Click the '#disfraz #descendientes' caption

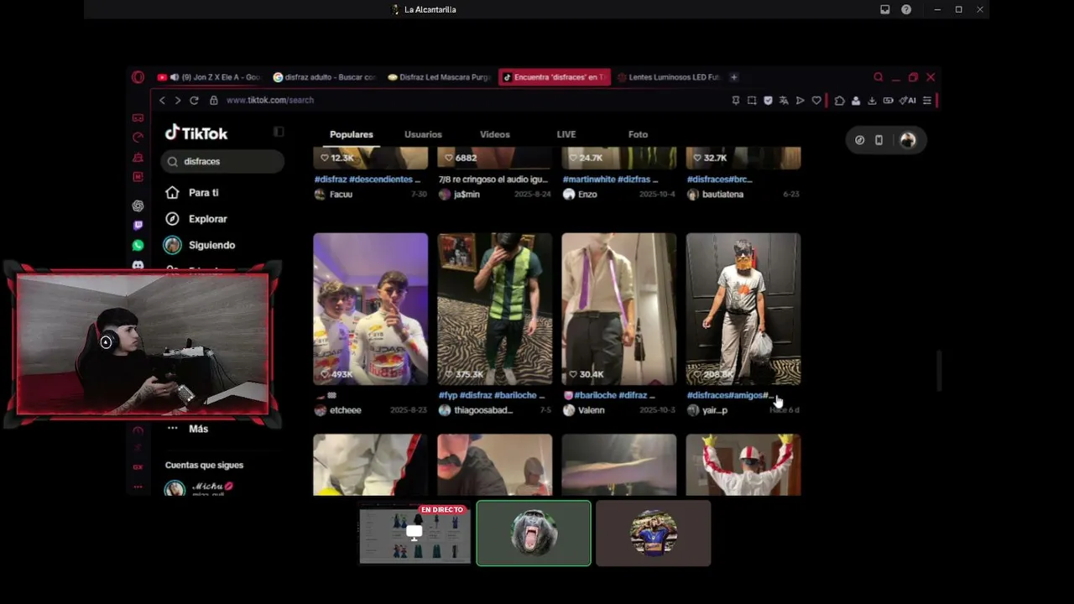[x=368, y=180]
